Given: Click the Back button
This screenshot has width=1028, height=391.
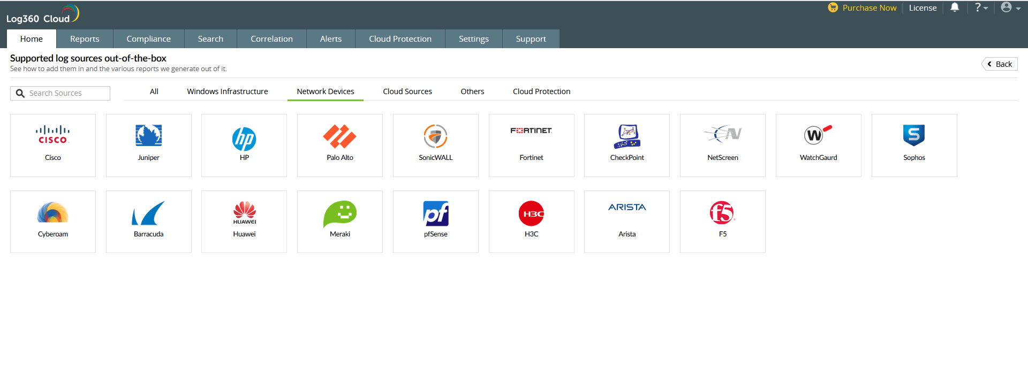Looking at the screenshot, I should (x=999, y=64).
